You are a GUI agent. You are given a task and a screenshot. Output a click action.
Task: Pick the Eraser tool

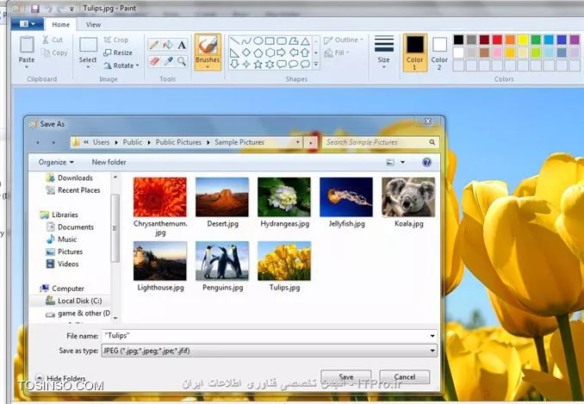(153, 61)
